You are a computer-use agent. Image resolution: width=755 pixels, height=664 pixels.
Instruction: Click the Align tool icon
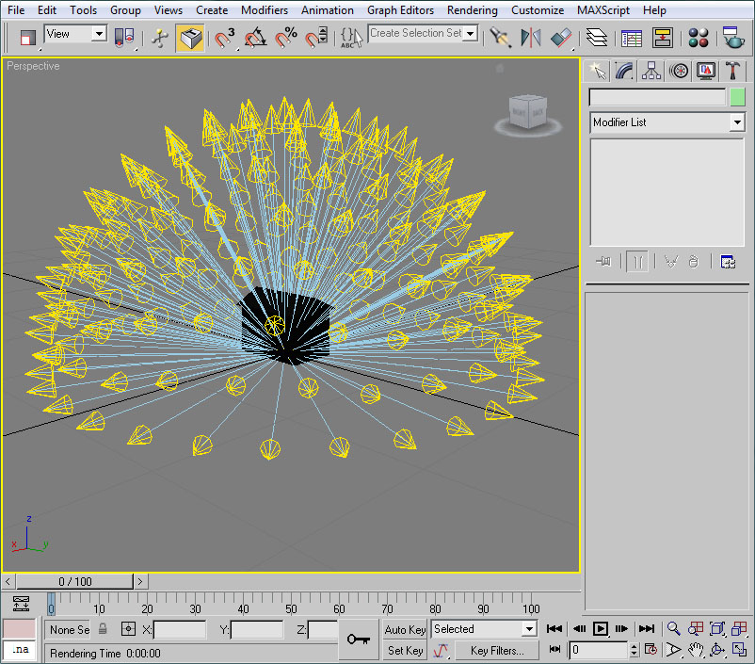[561, 38]
